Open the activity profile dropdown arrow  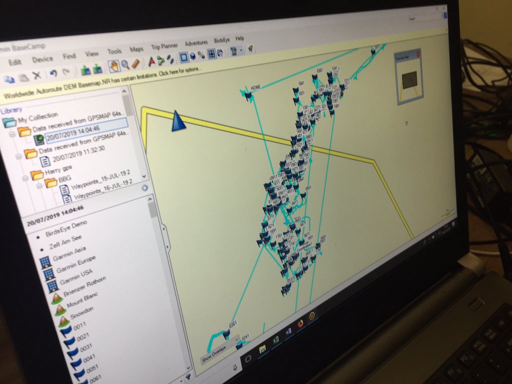point(241,50)
